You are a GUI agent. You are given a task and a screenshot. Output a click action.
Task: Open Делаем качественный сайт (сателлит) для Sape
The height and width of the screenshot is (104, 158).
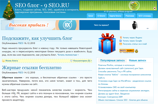coord(121,68)
